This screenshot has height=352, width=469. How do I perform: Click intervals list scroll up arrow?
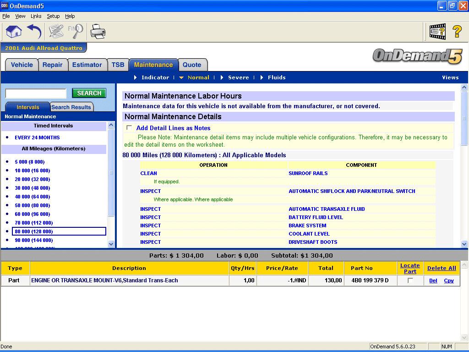[111, 125]
